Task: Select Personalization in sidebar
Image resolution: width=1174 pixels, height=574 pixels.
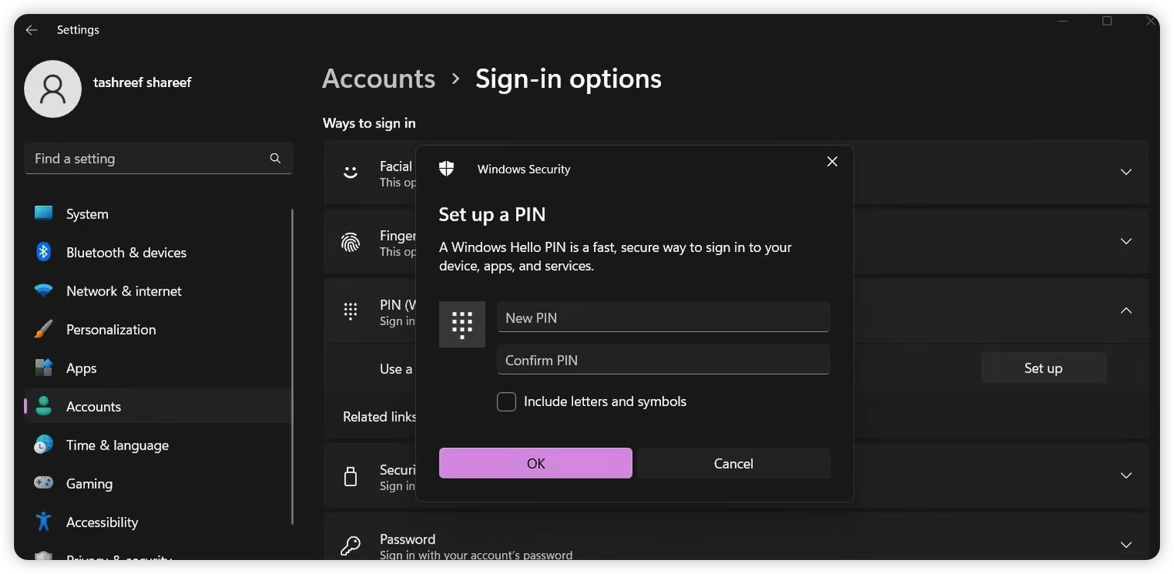Action: pyautogui.click(x=159, y=329)
